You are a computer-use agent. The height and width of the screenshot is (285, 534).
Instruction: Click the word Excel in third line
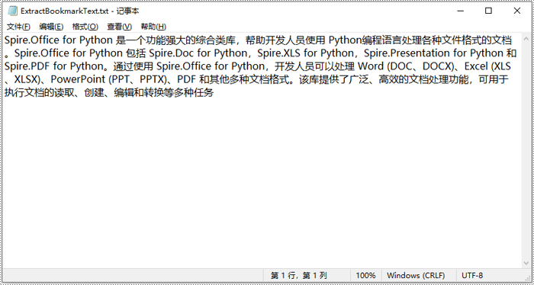pos(476,66)
